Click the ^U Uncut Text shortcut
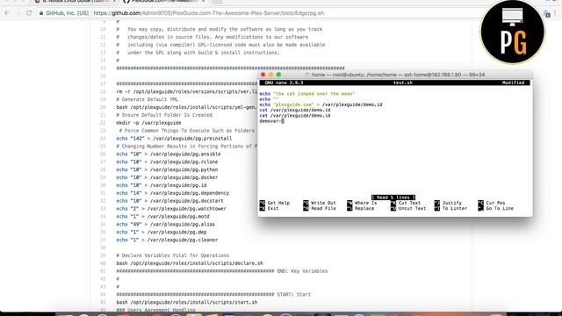Viewport: 562px width, 316px height. pyautogui.click(x=408, y=208)
